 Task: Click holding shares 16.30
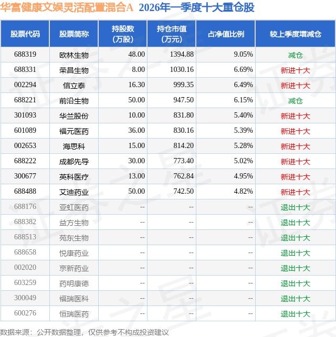[136, 85]
